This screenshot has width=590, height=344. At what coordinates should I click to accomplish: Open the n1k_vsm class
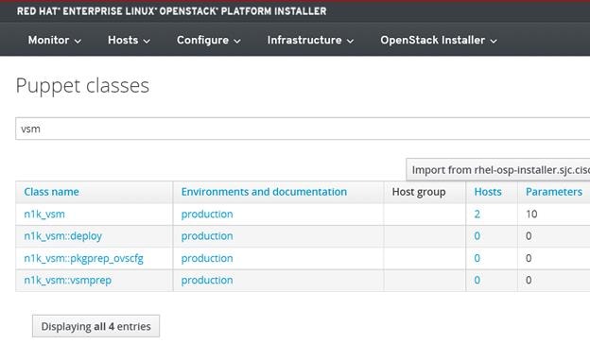click(x=44, y=215)
